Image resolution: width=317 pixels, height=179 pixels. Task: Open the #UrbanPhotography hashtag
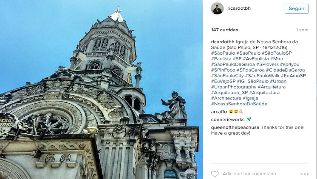234,87
